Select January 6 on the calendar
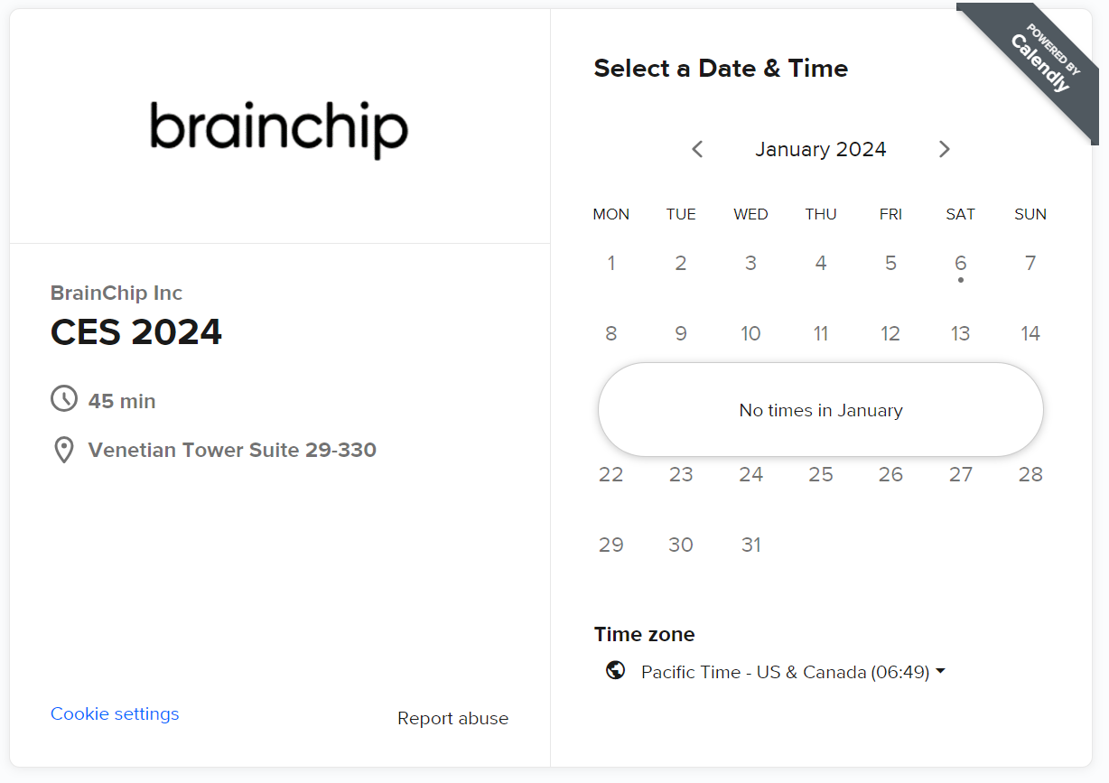This screenshot has width=1109, height=783. coord(960,264)
